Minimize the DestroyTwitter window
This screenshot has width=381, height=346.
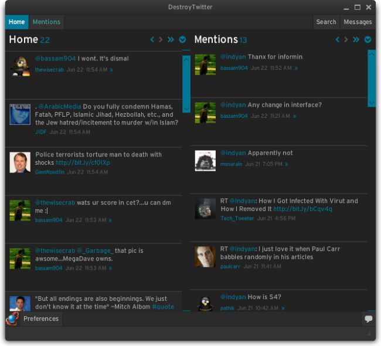346,8
